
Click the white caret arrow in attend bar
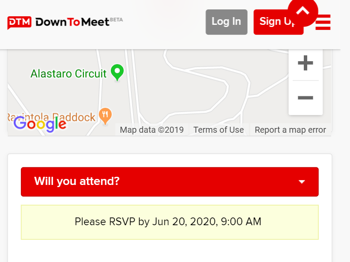(x=302, y=182)
